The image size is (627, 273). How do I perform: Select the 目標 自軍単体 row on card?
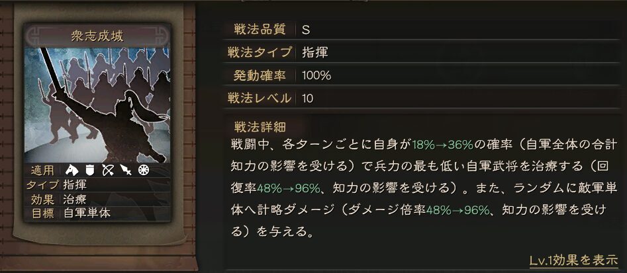tap(97, 213)
